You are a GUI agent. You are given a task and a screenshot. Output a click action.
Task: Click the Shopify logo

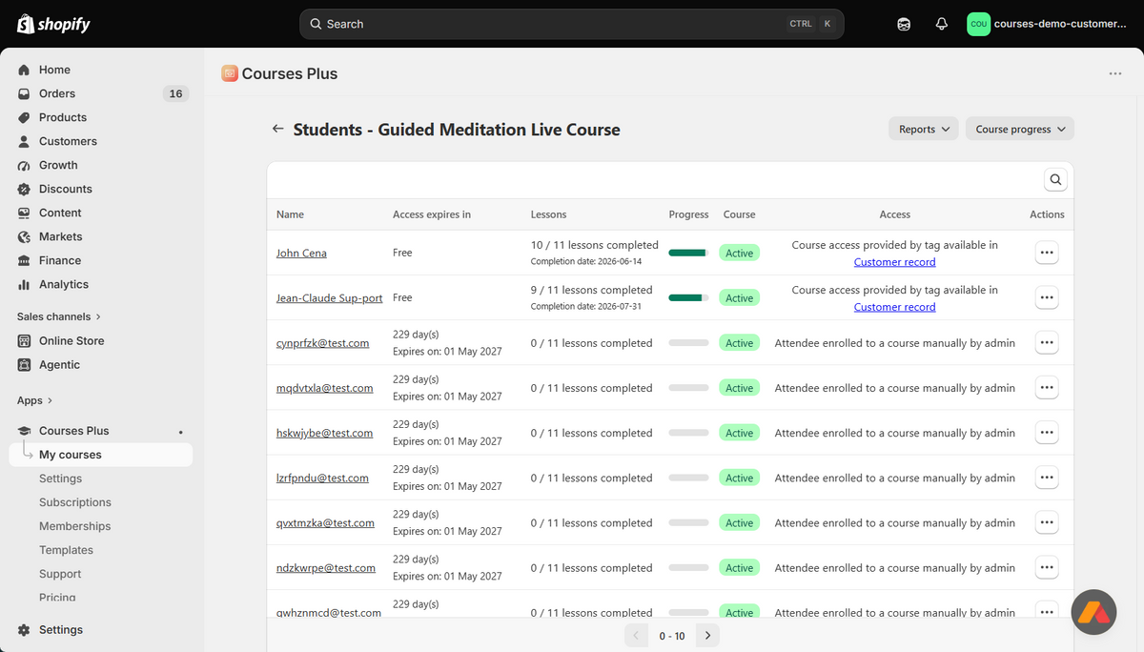(x=53, y=24)
